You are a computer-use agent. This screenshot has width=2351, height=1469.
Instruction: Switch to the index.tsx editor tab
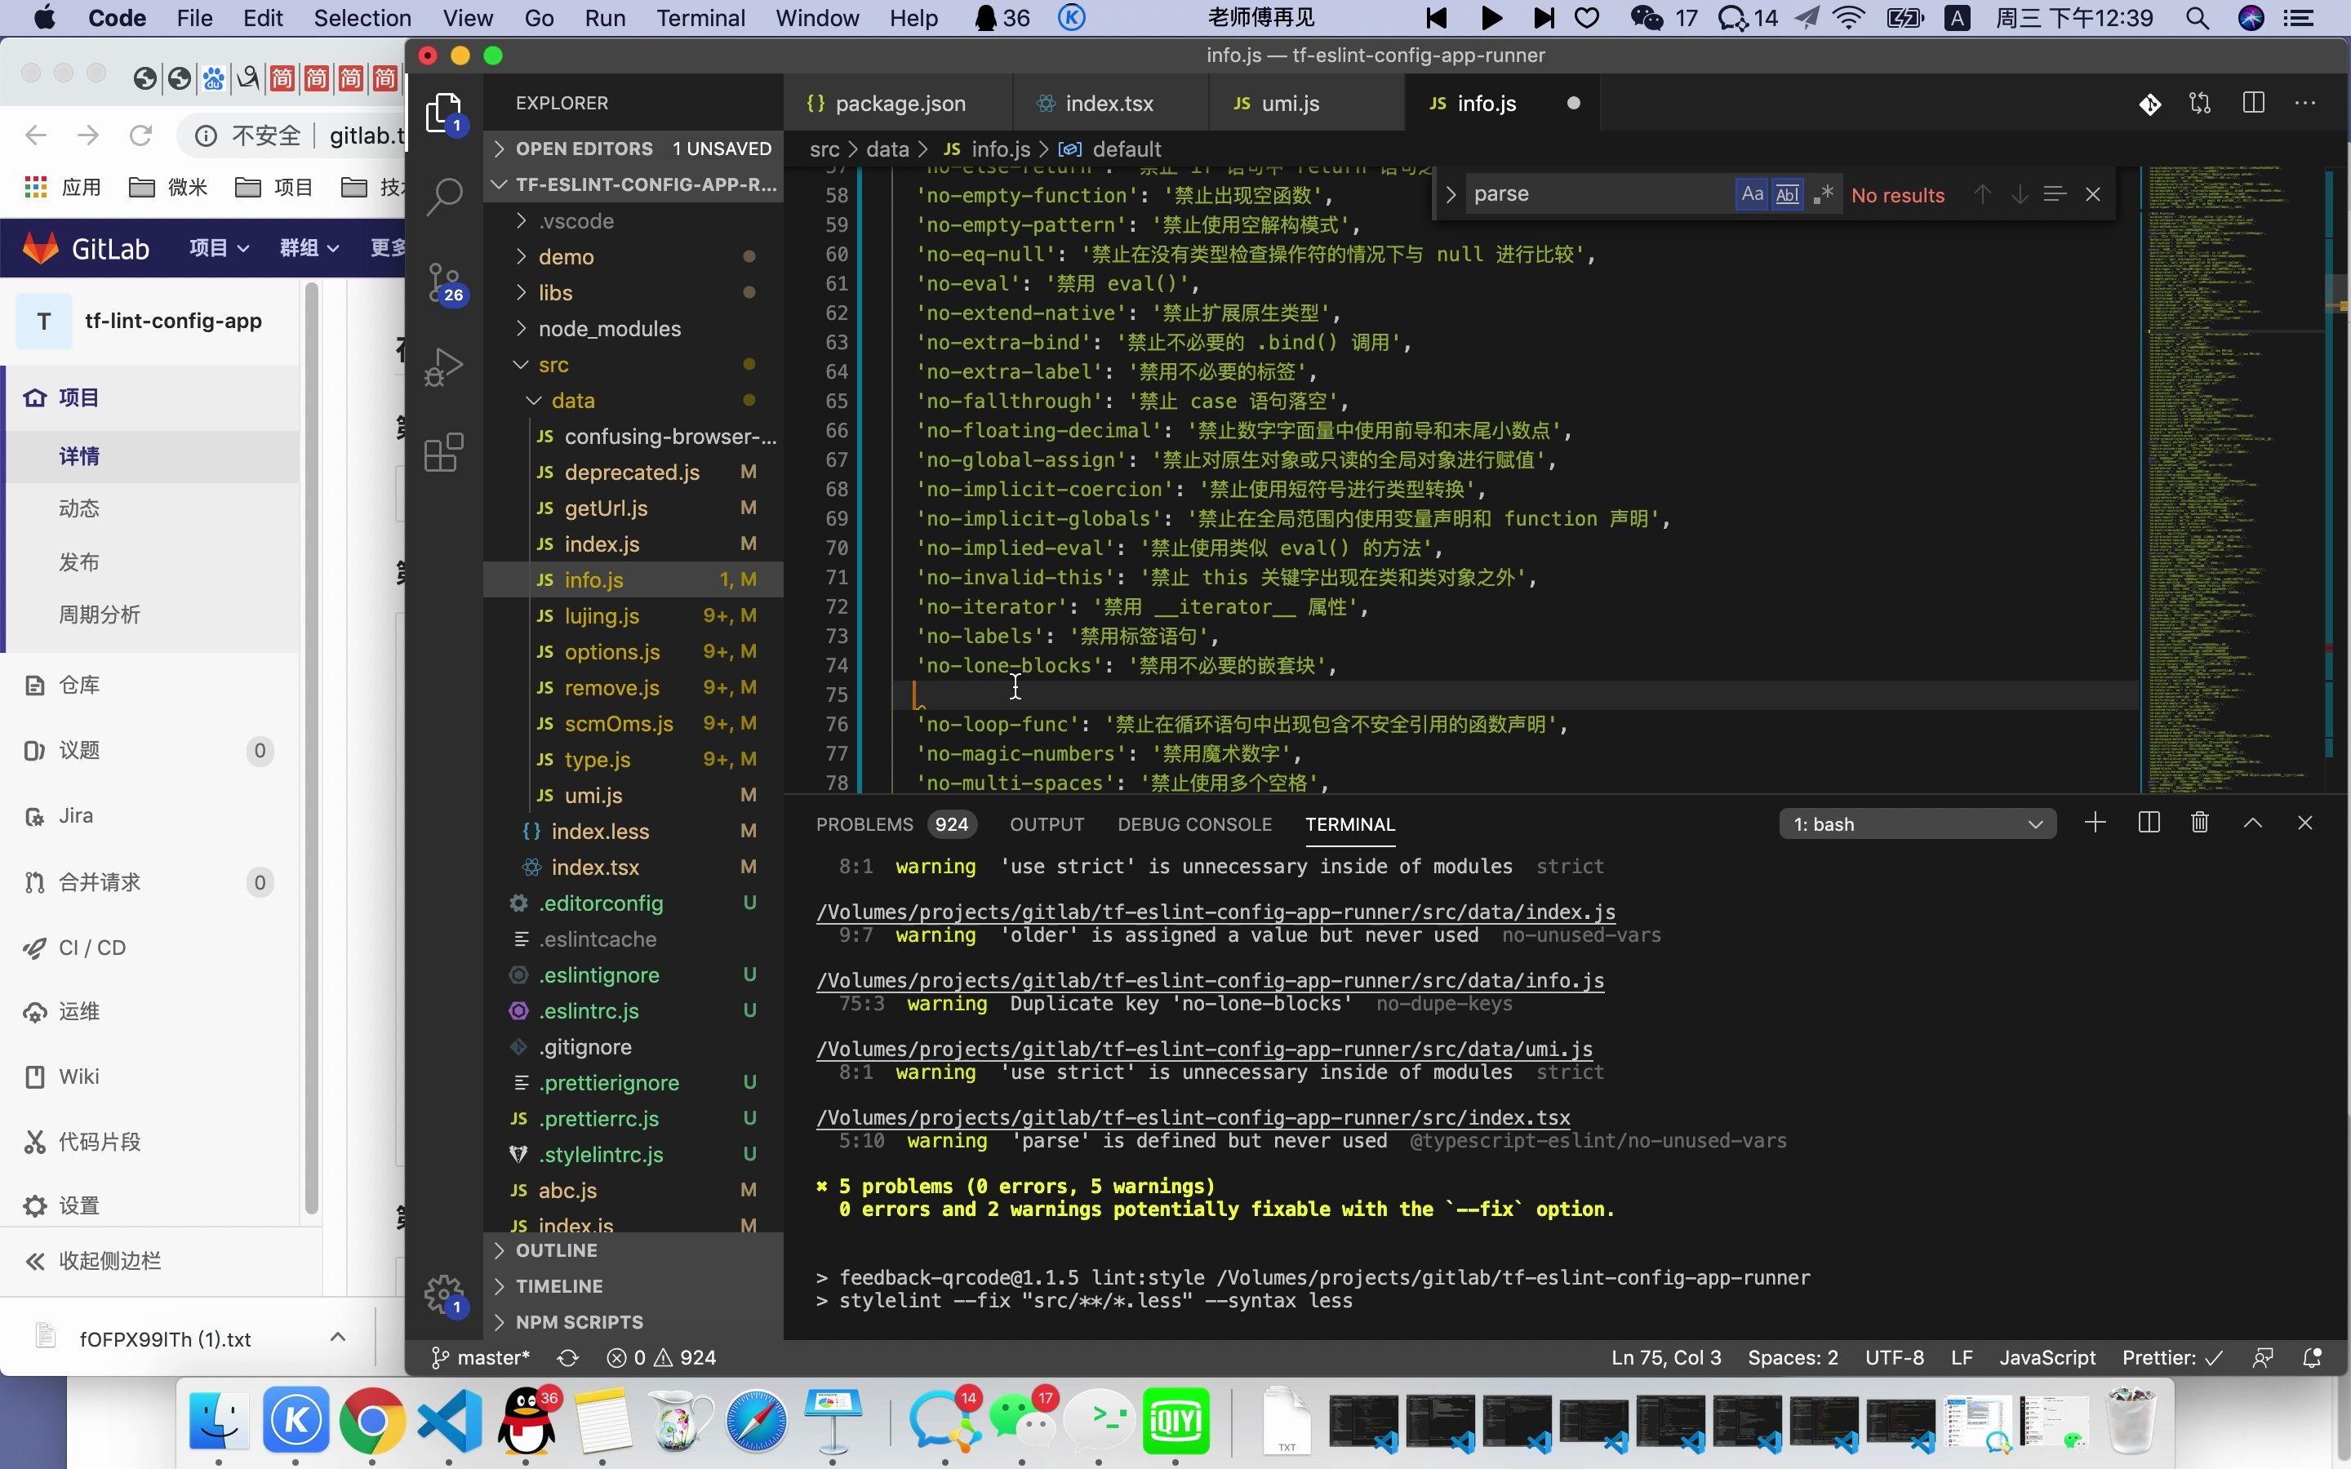point(1110,103)
